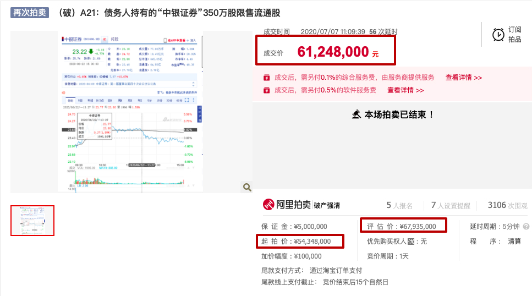Click the 程序 清算 text
532x296 pixels.
[495, 242]
